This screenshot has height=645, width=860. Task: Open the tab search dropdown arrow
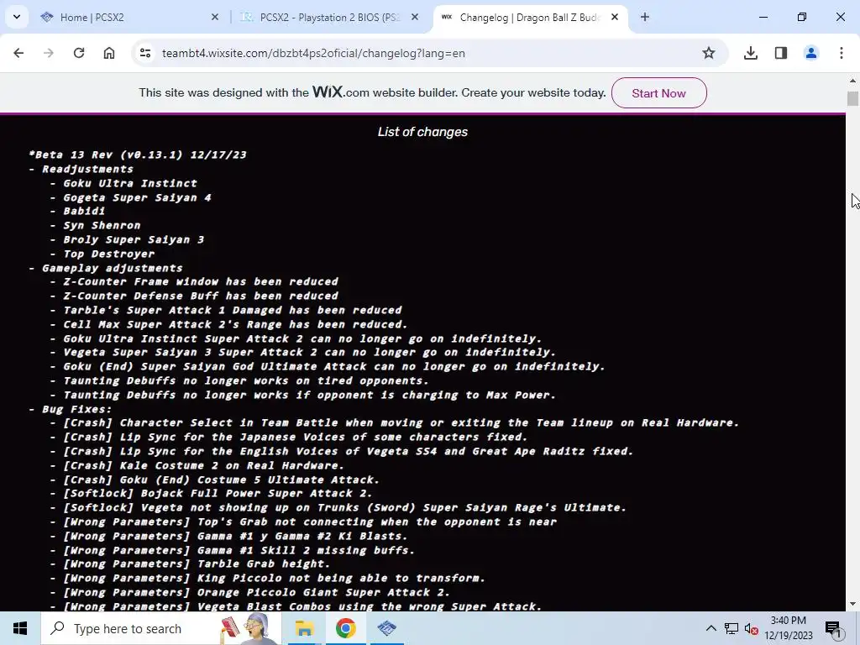[17, 17]
